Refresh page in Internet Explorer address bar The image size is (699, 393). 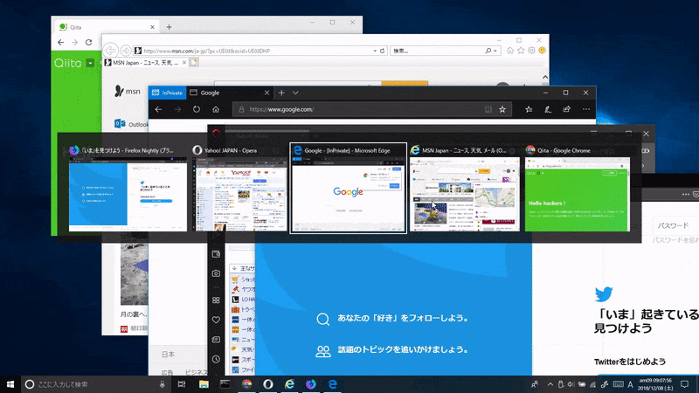tap(382, 51)
